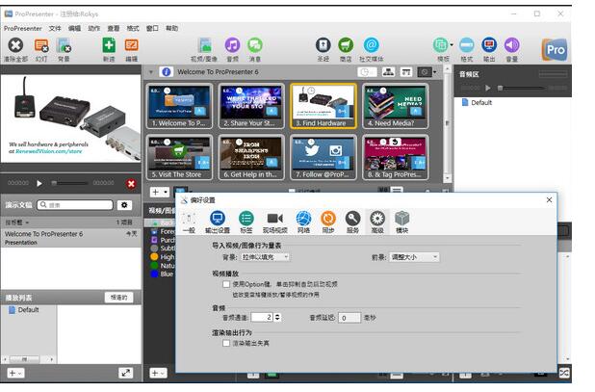Open the General (一般) preferences tab

pyautogui.click(x=189, y=222)
